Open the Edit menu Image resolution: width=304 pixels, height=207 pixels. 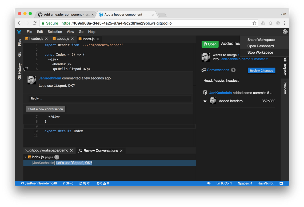click(x=40, y=32)
